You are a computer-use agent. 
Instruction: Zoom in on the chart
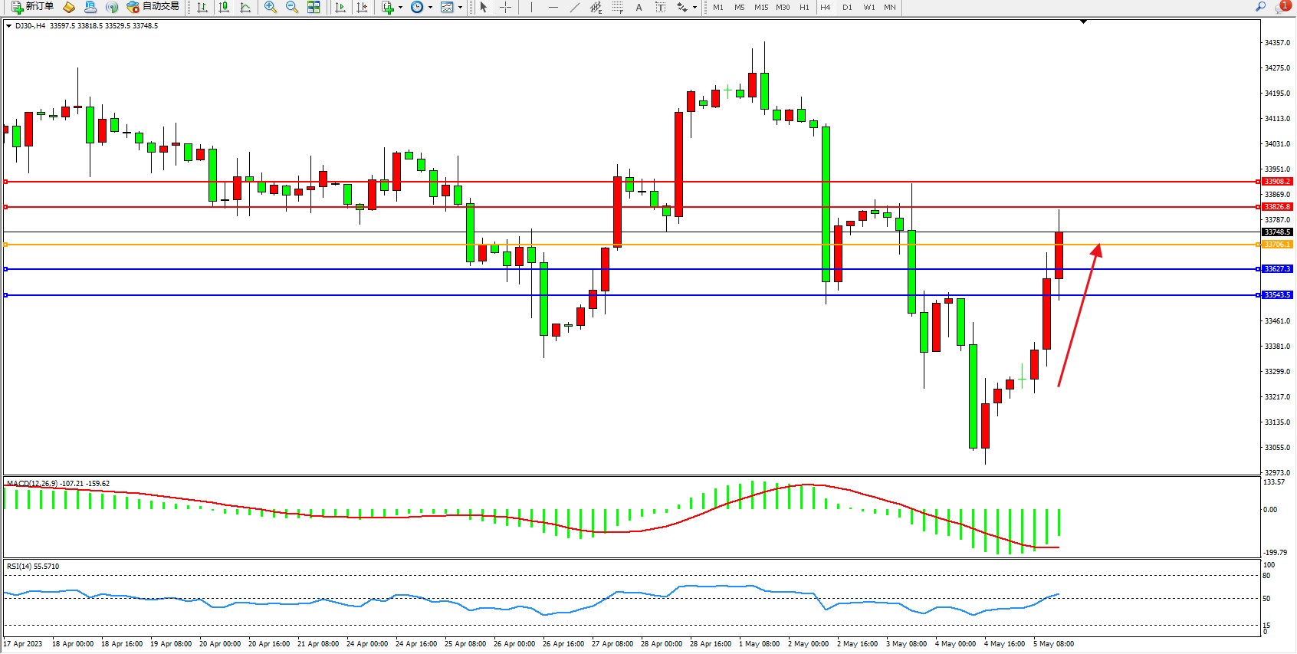tap(271, 7)
